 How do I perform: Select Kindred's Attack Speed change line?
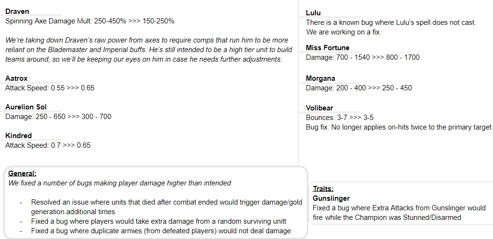(48, 145)
